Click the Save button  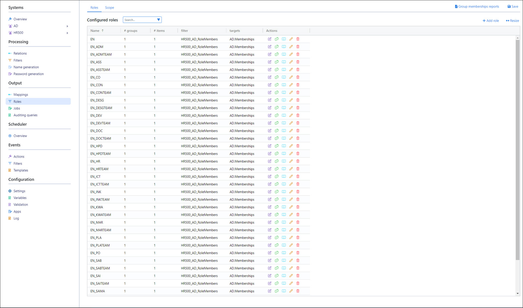pyautogui.click(x=513, y=7)
